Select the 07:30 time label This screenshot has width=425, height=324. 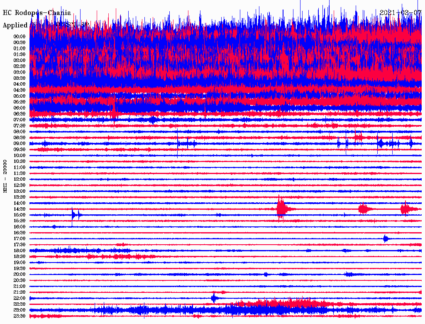(19, 125)
